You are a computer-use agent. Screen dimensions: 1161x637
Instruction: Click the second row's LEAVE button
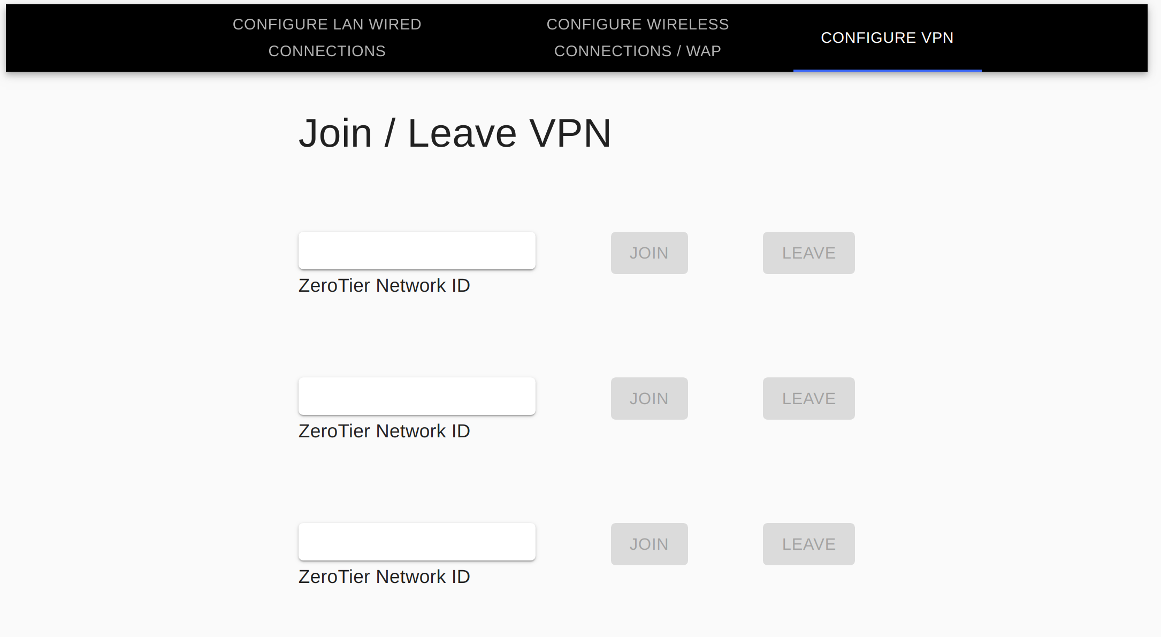coord(808,399)
